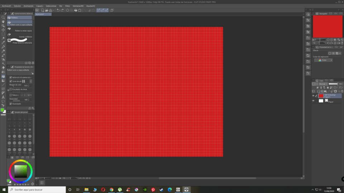Screen dimensions: 344x193
Task: Open the 'Color' expression color dropdown
Action: [323, 60]
